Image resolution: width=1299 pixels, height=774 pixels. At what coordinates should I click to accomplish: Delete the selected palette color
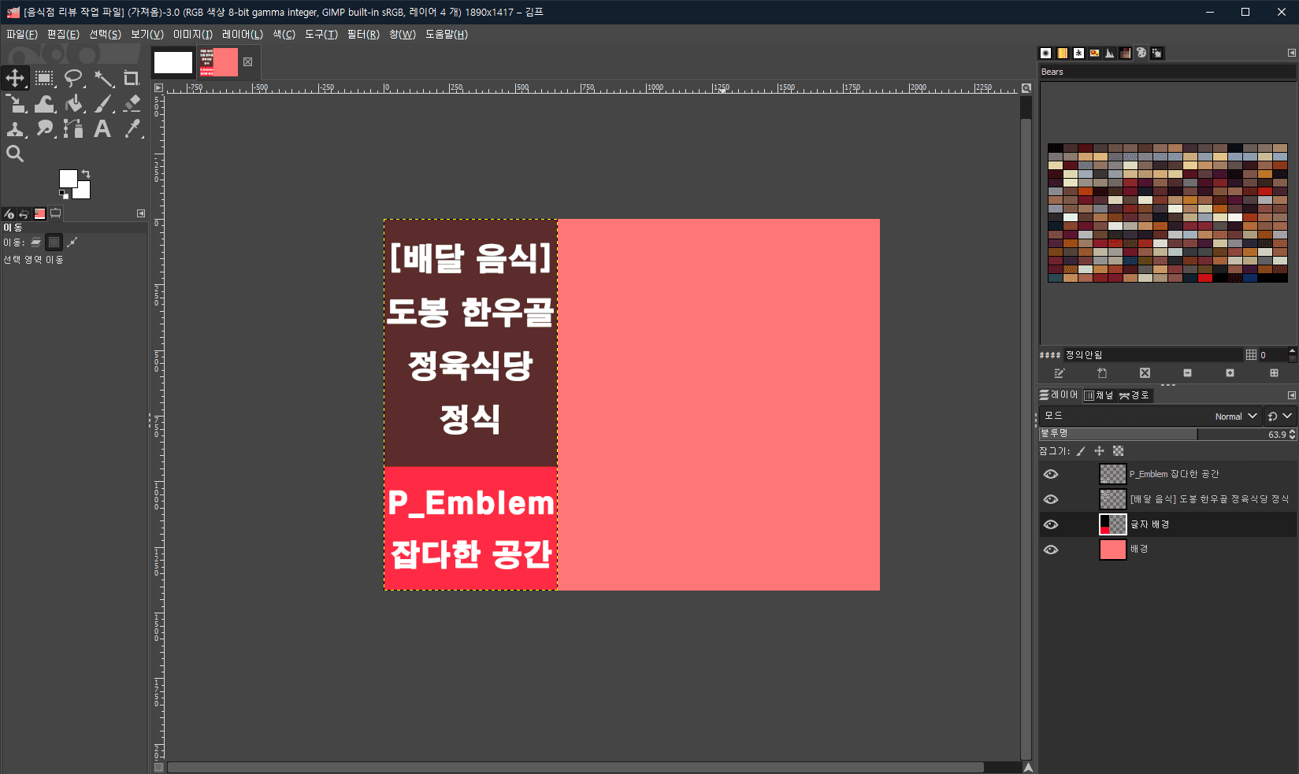click(x=1145, y=373)
